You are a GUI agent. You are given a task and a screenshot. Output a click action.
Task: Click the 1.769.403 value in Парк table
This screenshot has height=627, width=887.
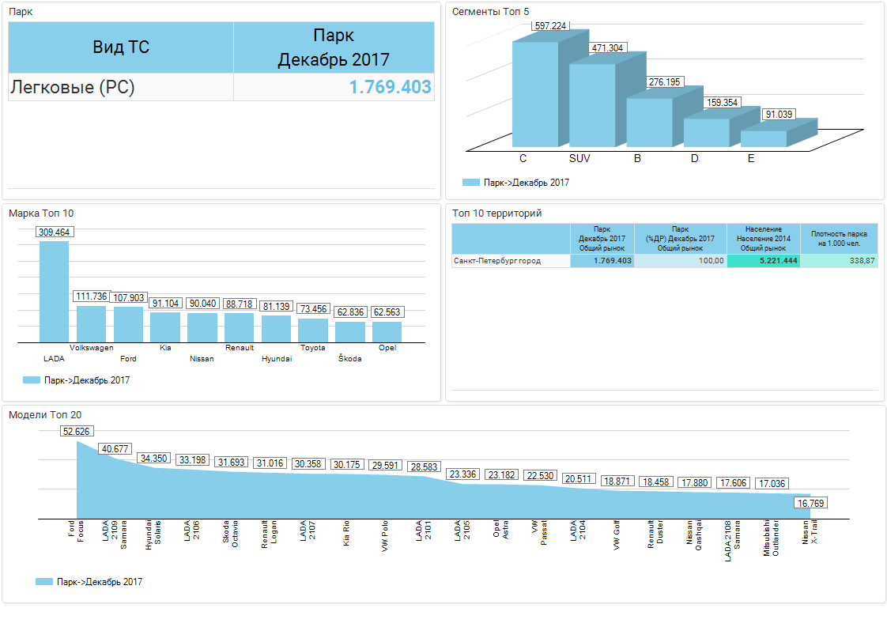point(391,88)
